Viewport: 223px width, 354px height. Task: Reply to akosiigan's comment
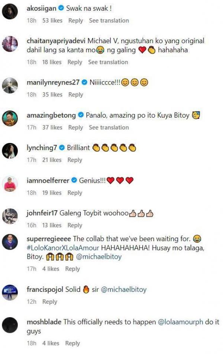click(x=75, y=20)
